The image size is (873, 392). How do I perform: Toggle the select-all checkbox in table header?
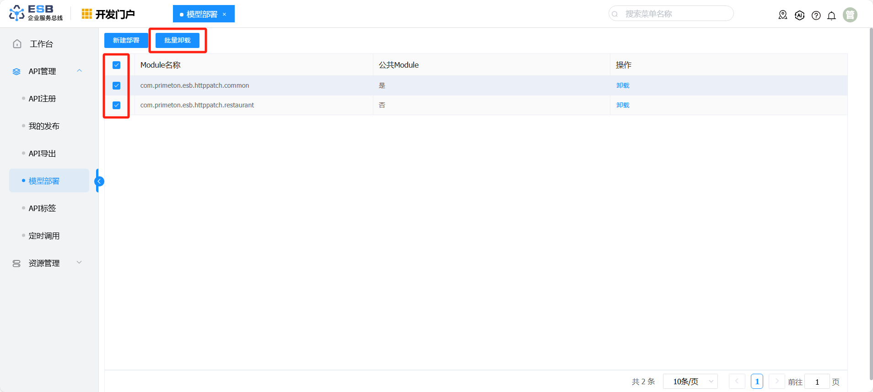pos(117,65)
